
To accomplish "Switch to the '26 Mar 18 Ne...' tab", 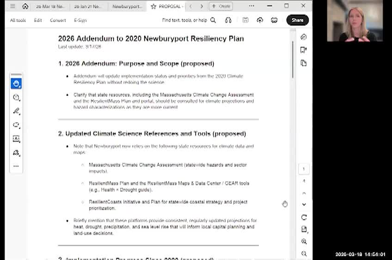I will click(50, 6).
